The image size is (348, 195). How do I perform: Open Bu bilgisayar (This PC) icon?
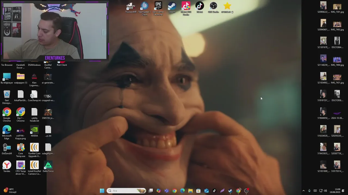point(7,78)
